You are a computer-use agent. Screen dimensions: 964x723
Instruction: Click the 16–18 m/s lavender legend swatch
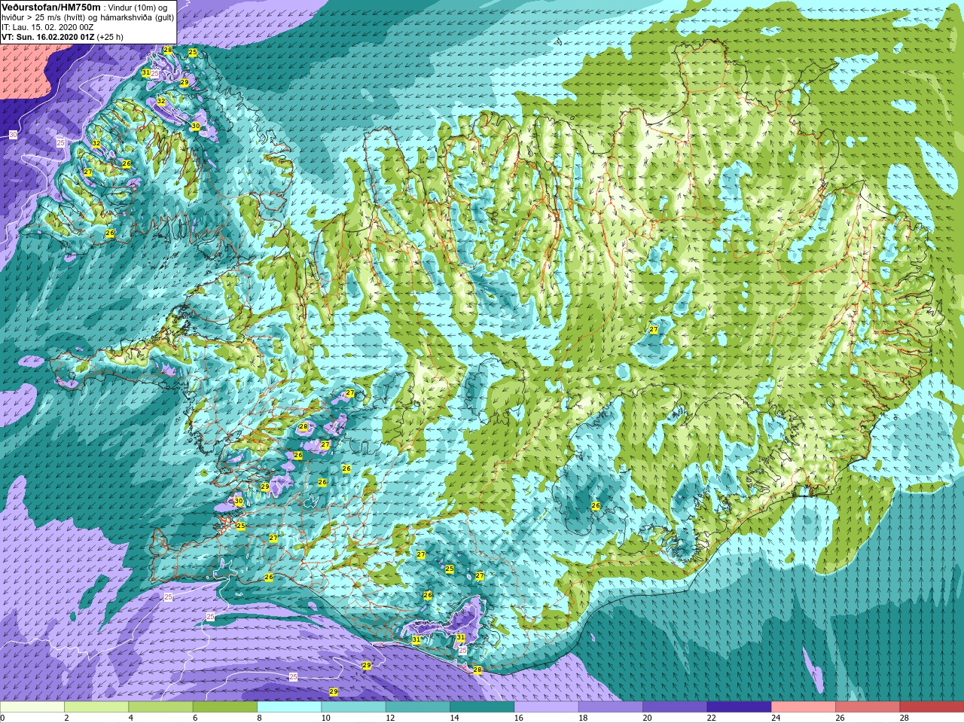(x=546, y=707)
